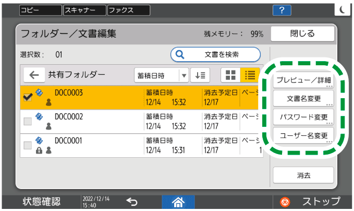The image size is (354, 211).
Task: Switch to thumbnail grid view
Action: click(x=230, y=75)
